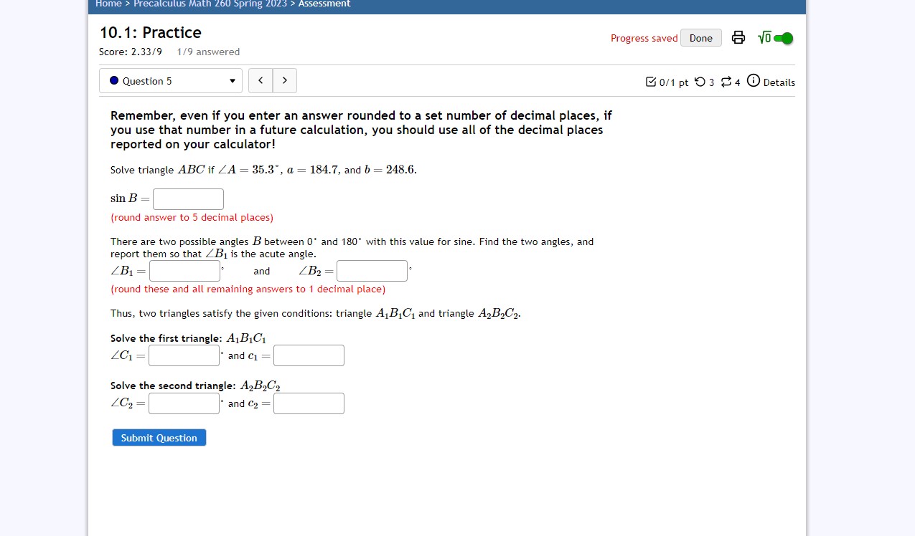
Task: Click the Done button
Action: 701,38
